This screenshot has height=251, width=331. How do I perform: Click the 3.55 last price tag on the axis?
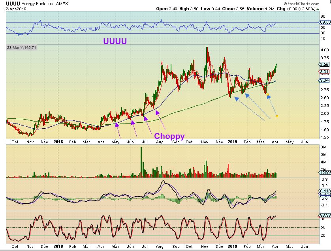(324, 65)
